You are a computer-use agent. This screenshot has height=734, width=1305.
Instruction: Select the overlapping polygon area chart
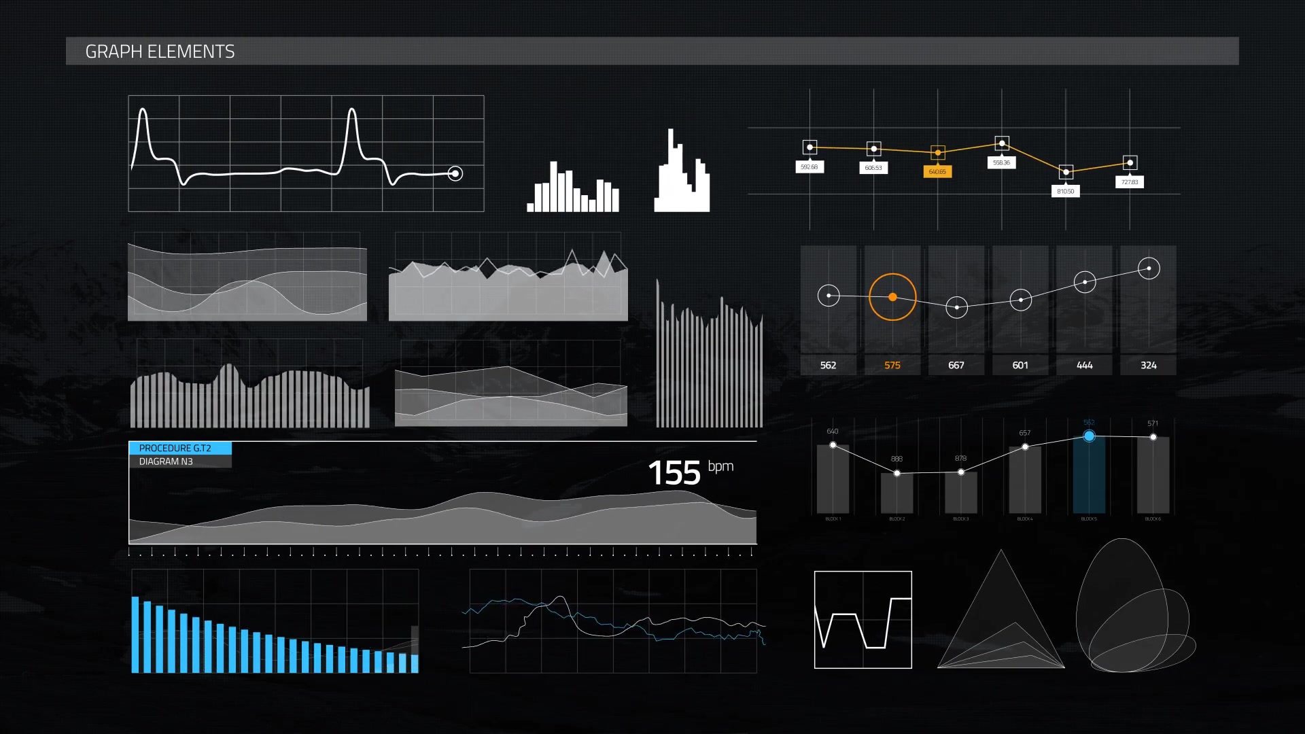click(511, 383)
